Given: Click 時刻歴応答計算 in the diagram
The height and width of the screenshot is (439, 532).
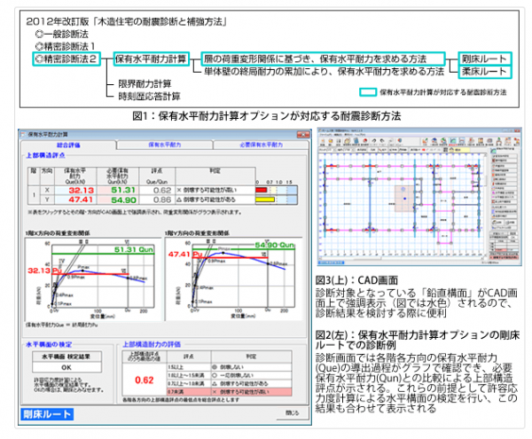Looking at the screenshot, I should (149, 97).
